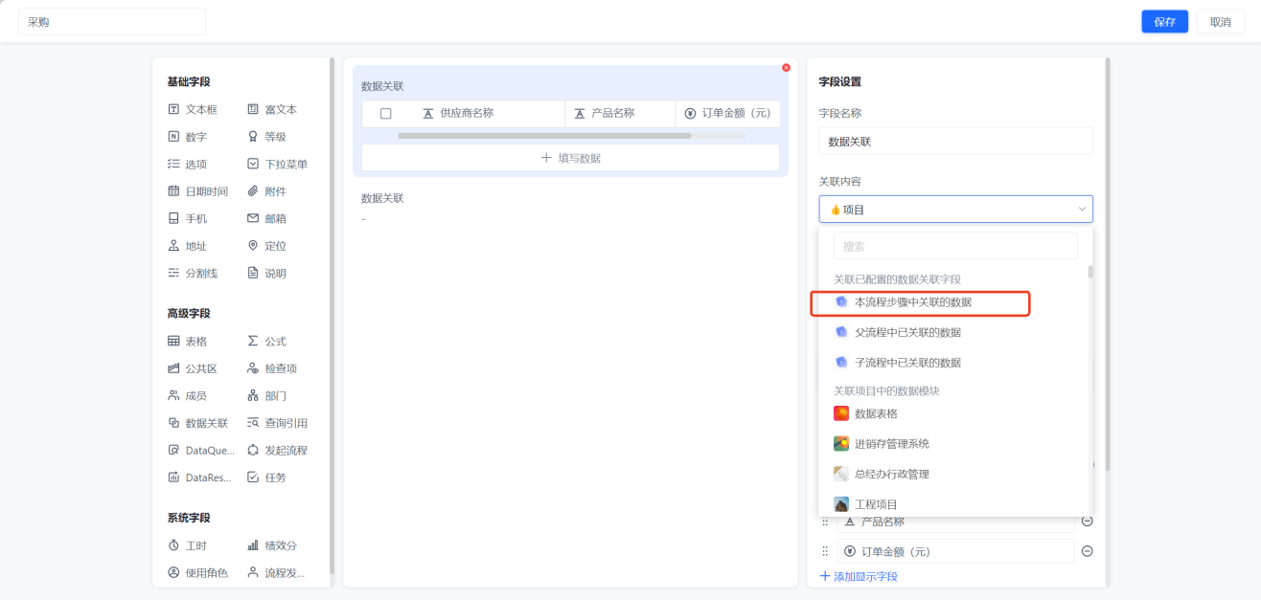This screenshot has width=1261, height=600.
Task: Add a 任务 task field
Action: (267, 478)
